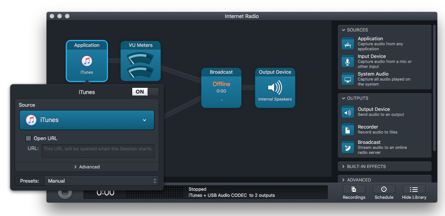Screen dimensions: 445x216
Task: Click the 'Capture all audio played' description
Action: [384, 82]
